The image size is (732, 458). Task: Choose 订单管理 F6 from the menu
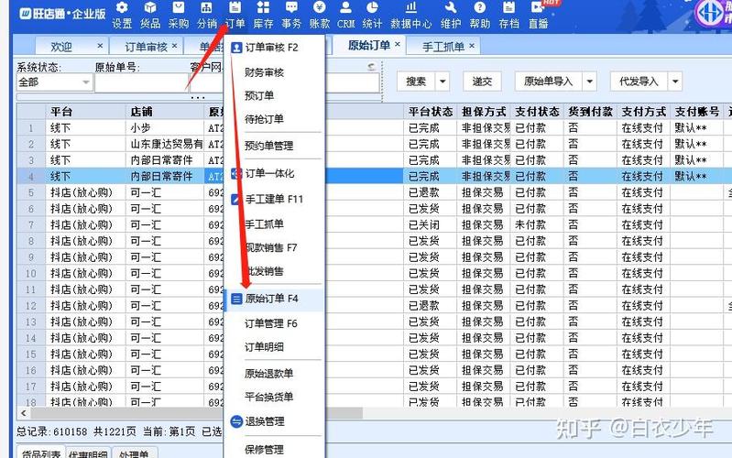pos(275,323)
